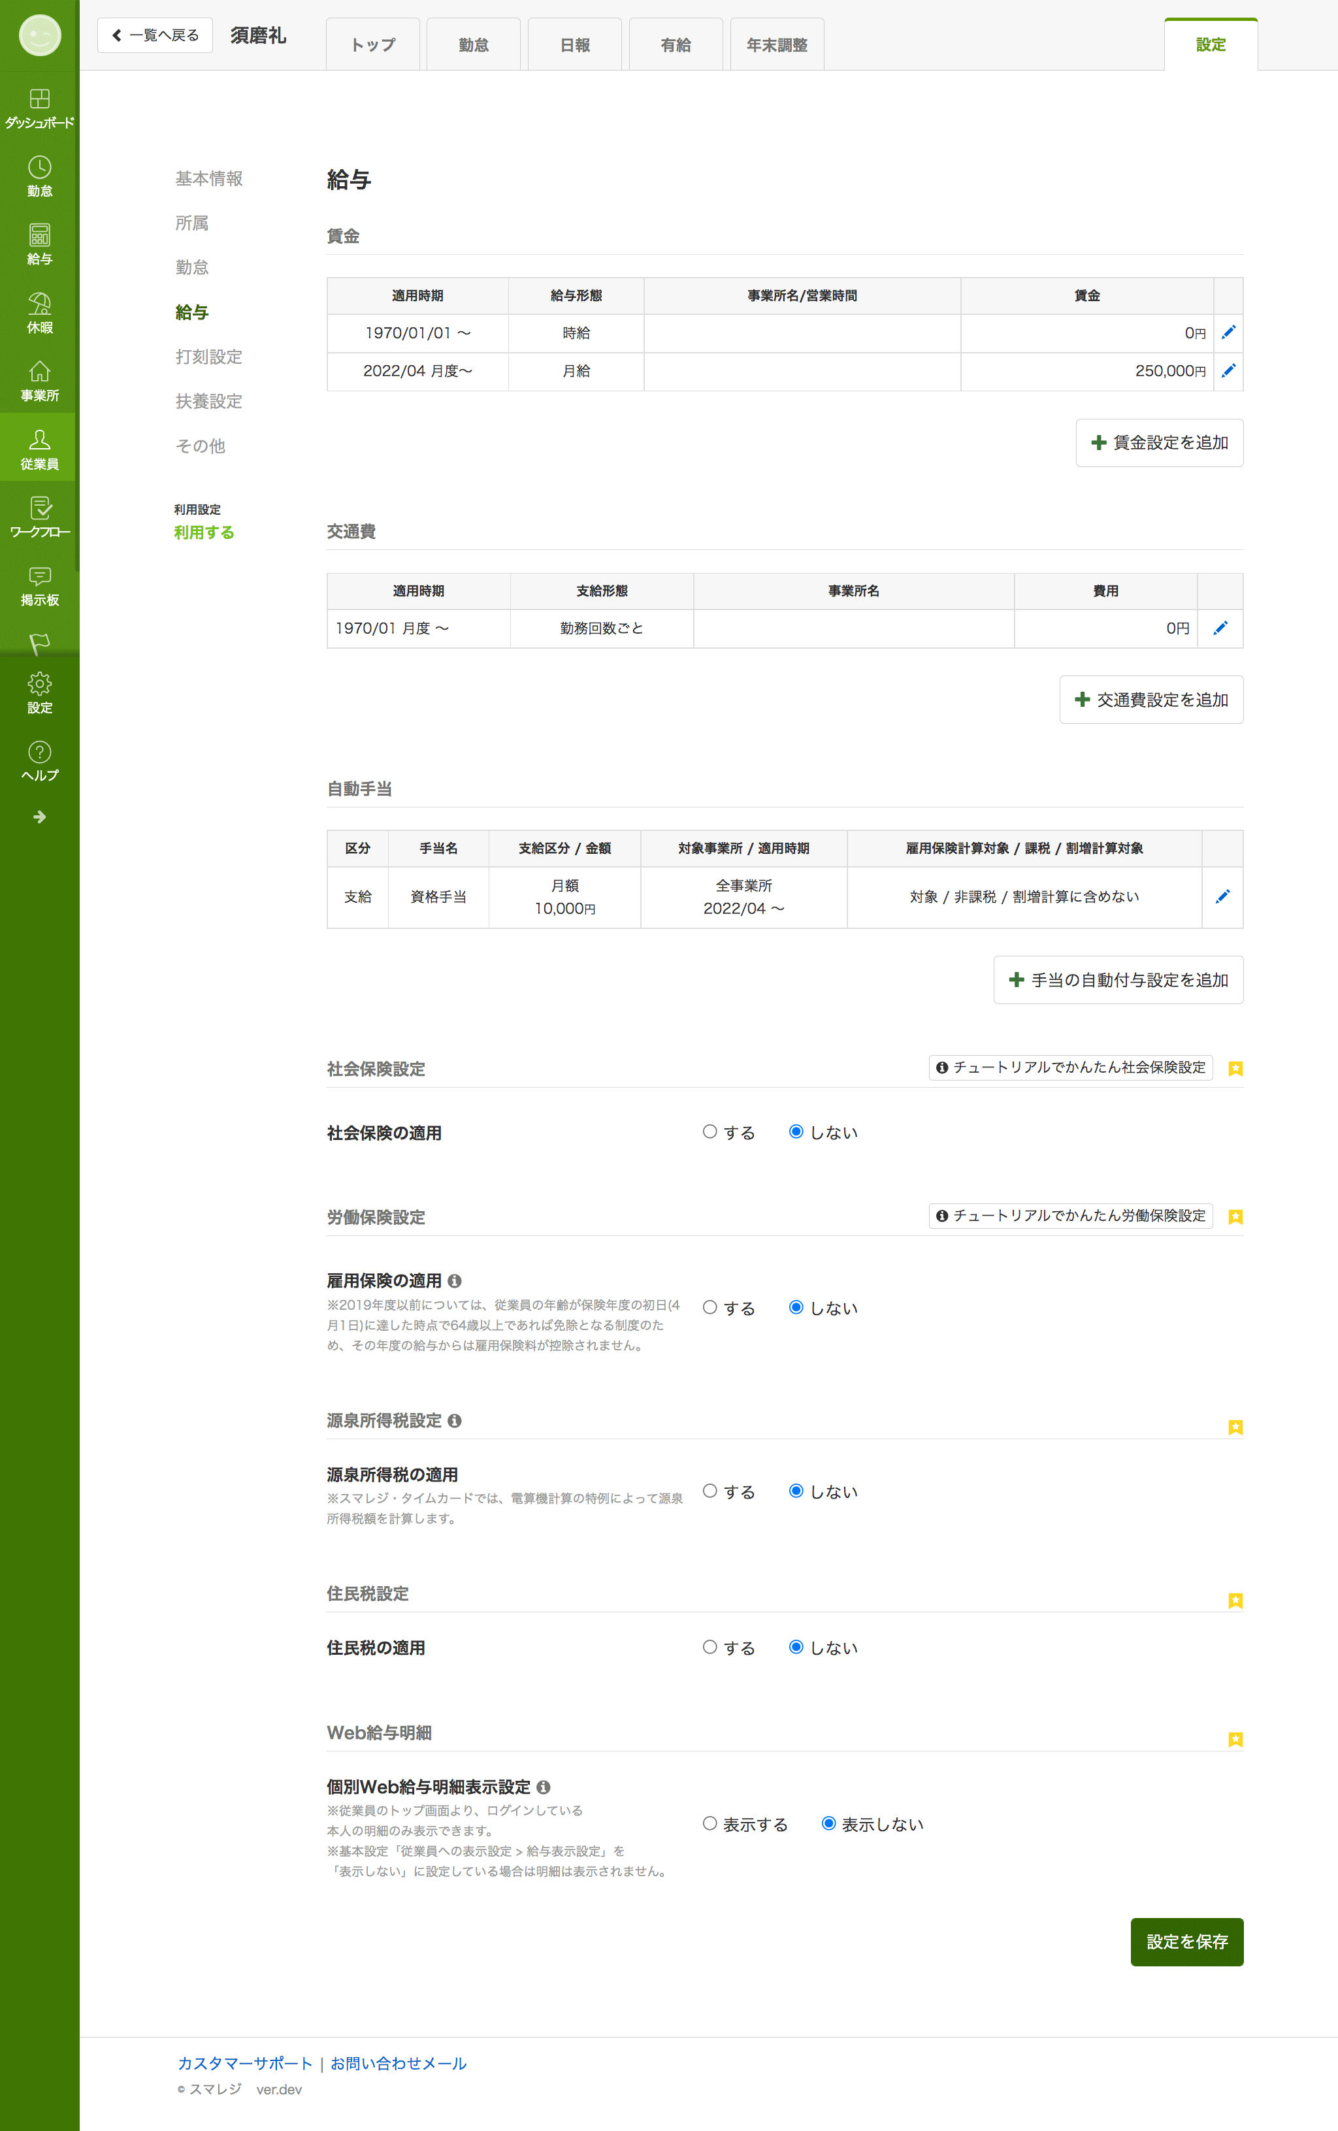Viewport: 1338px width, 2131px height.
Task: Open 勤怠 in the settings side menu
Action: pyautogui.click(x=192, y=267)
